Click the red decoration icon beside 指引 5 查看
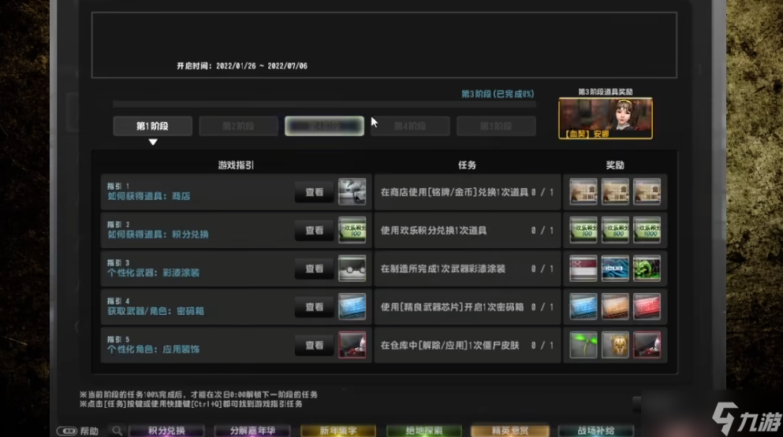Image resolution: width=783 pixels, height=437 pixels. [352, 345]
